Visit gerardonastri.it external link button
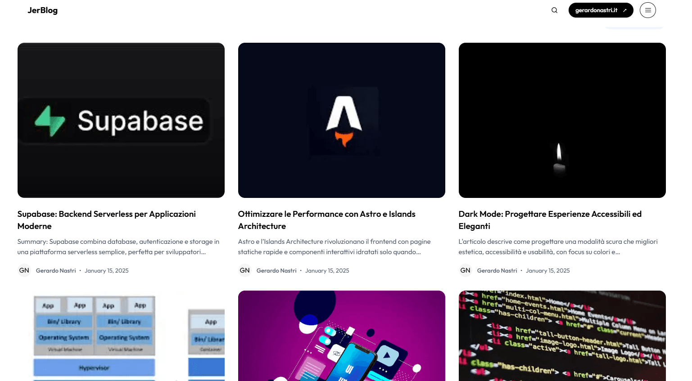This screenshot has width=692, height=381. pos(601,10)
